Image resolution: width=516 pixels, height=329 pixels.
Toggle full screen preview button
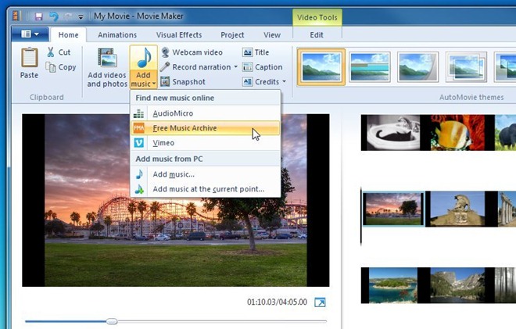319,302
